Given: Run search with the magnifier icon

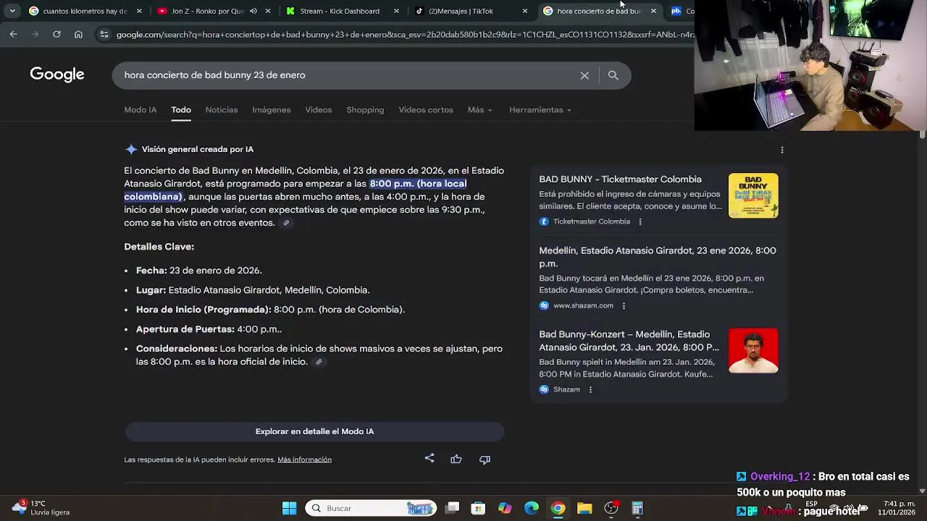Looking at the screenshot, I should [x=613, y=75].
